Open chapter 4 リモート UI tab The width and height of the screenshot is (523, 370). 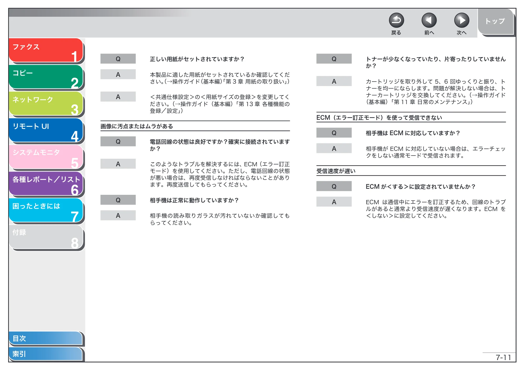click(46, 130)
